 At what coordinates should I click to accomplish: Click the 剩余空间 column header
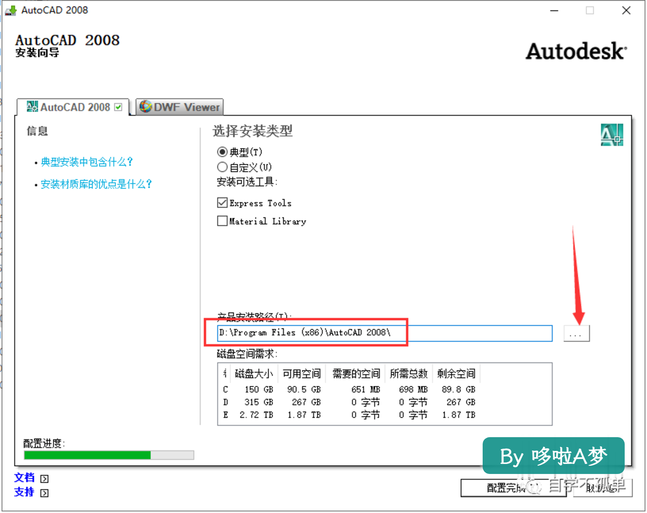pos(456,374)
